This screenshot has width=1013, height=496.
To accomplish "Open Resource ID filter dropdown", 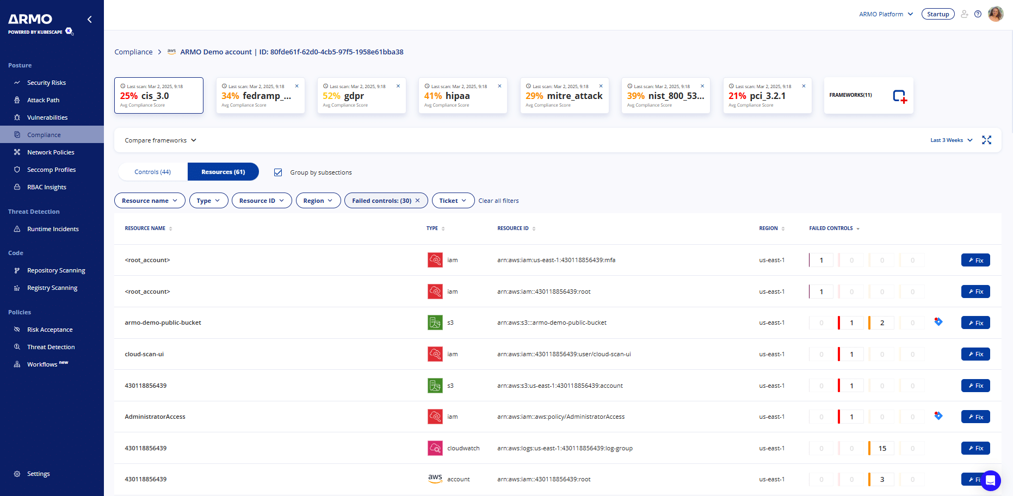I will pyautogui.click(x=262, y=201).
